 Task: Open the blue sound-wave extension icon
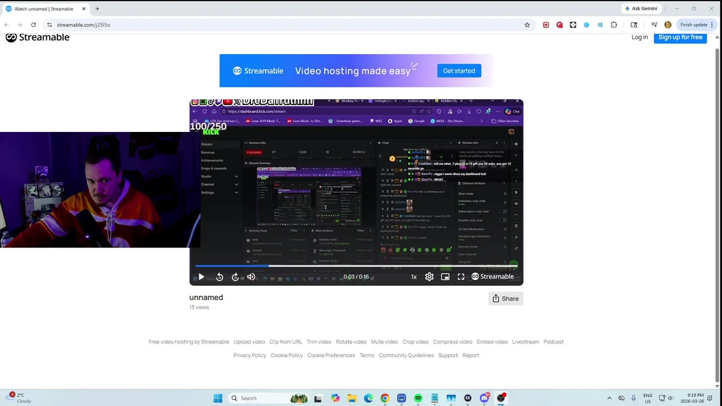coord(600,25)
